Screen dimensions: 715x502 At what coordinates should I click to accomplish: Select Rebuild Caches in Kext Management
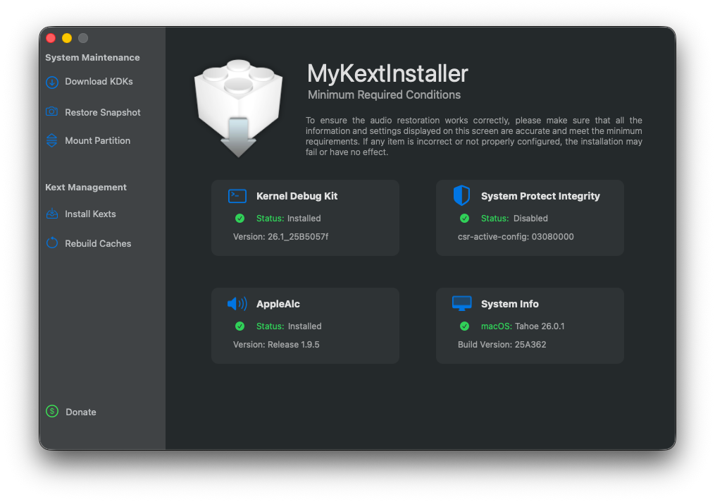[98, 244]
